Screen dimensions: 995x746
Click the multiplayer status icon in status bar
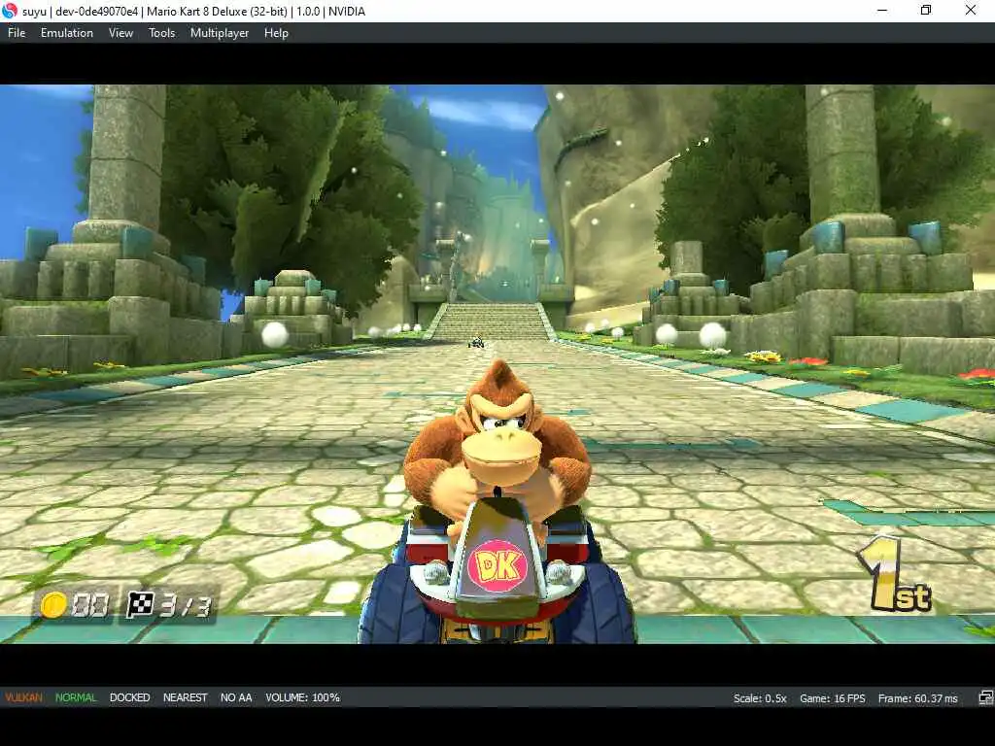(985, 697)
